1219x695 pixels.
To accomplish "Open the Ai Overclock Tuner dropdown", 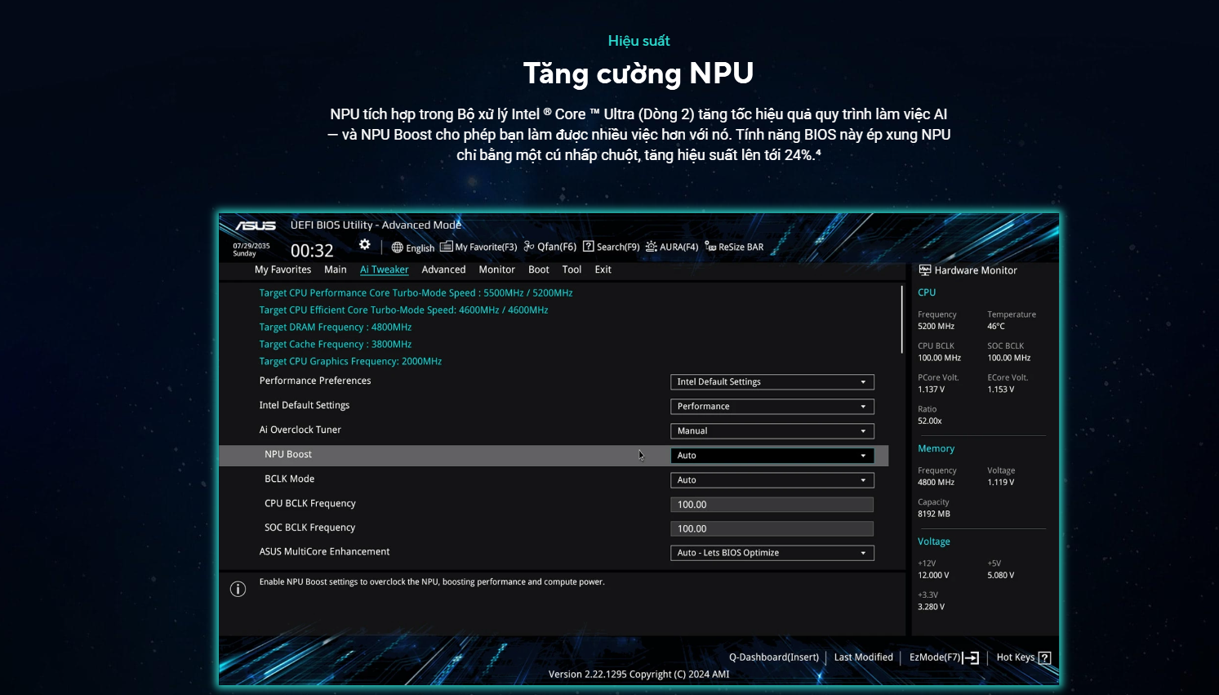I will (772, 431).
